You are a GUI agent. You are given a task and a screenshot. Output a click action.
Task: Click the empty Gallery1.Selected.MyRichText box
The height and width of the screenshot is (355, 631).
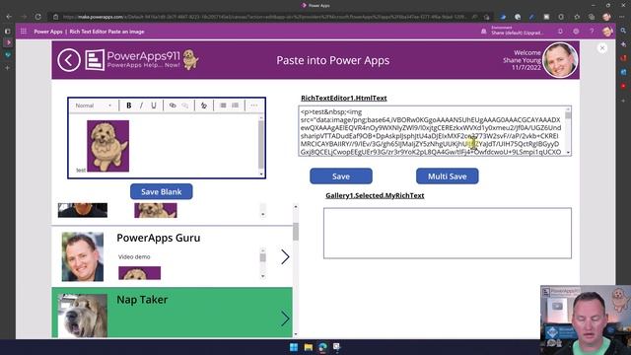point(447,233)
